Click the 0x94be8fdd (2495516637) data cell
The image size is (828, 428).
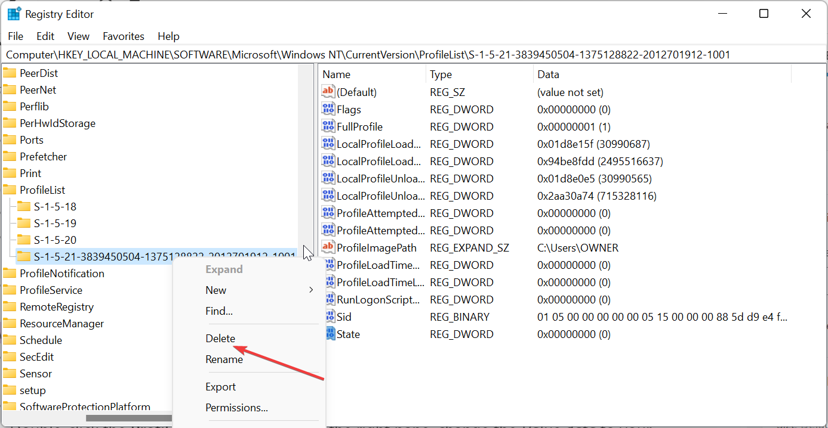(x=600, y=161)
